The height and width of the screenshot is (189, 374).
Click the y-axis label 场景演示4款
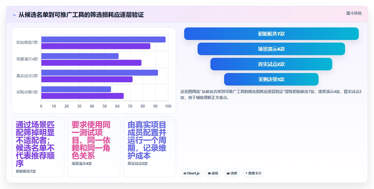pyautogui.click(x=27, y=59)
